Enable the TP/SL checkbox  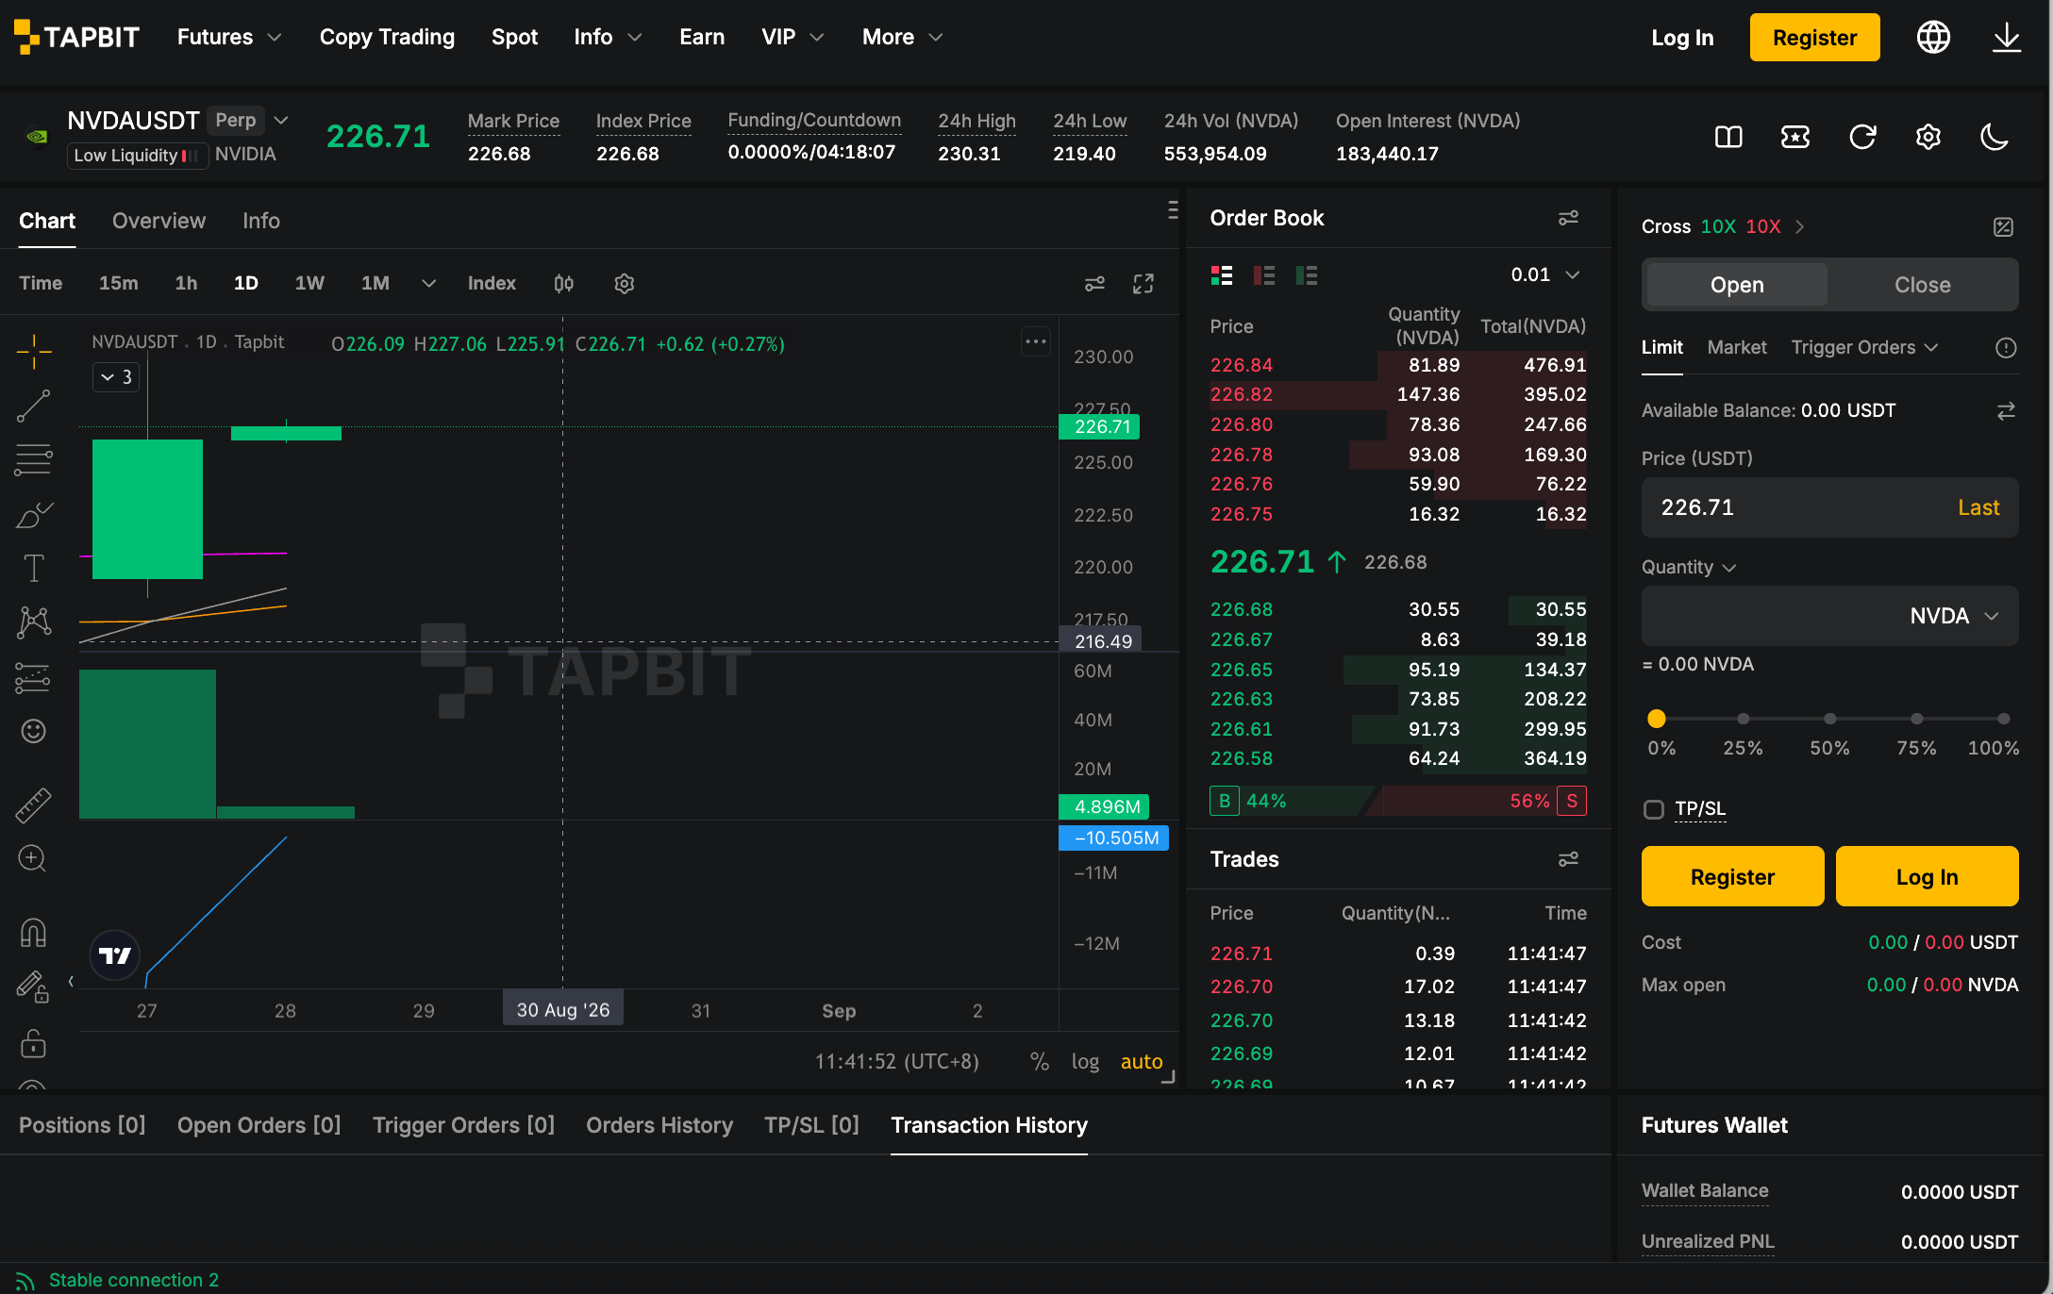(1653, 809)
